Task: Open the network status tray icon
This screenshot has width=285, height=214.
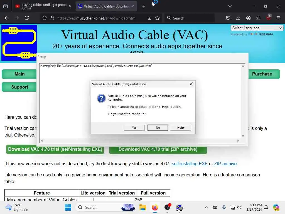Action: 233,207
